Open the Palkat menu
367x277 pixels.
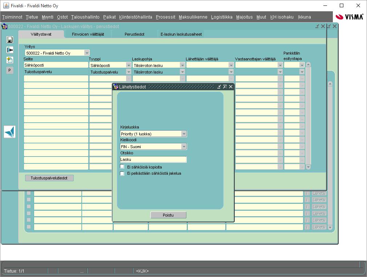coord(109,17)
